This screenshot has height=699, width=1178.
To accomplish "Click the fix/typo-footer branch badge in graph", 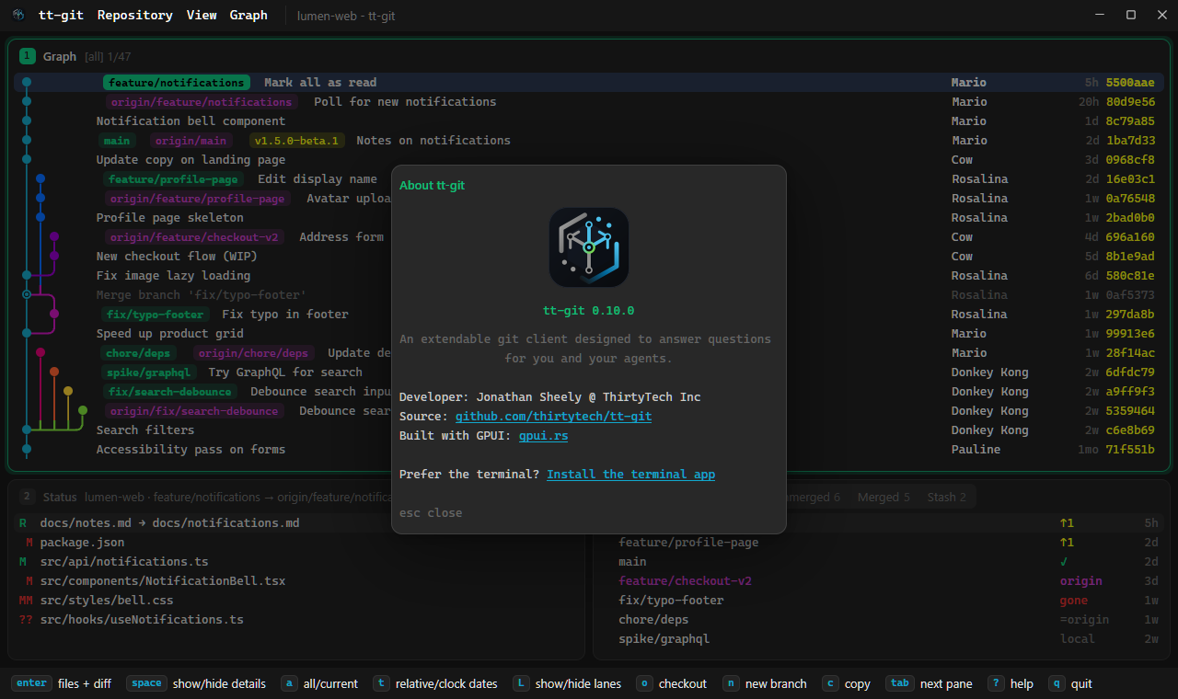I will (x=156, y=315).
